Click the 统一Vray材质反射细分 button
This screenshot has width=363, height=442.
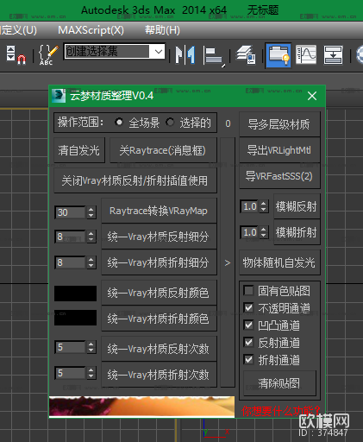click(x=159, y=237)
